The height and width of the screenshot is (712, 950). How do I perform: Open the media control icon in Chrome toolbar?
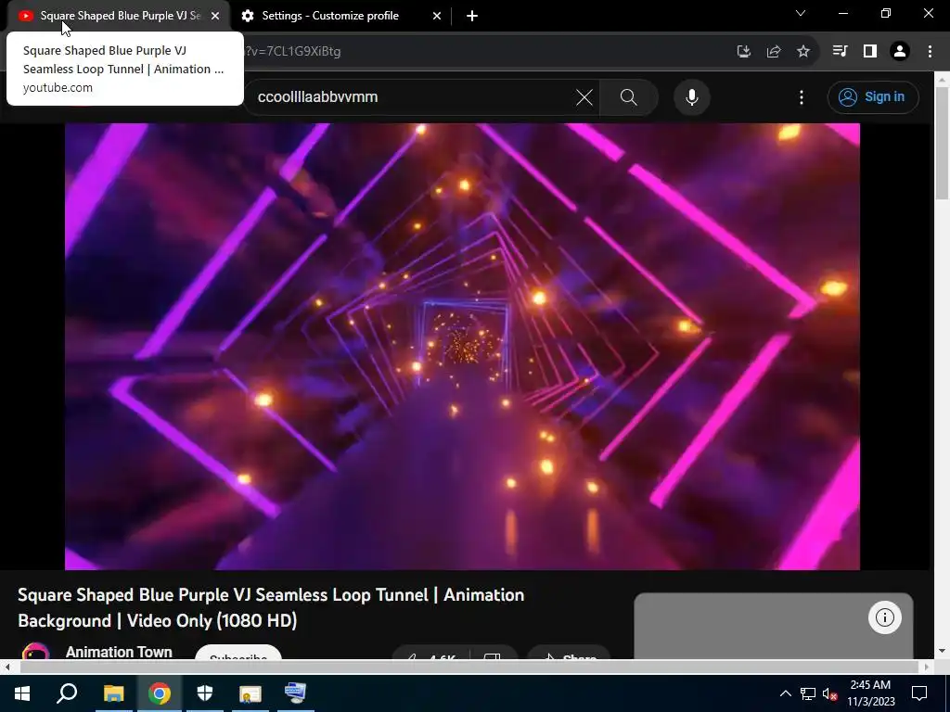tap(840, 52)
